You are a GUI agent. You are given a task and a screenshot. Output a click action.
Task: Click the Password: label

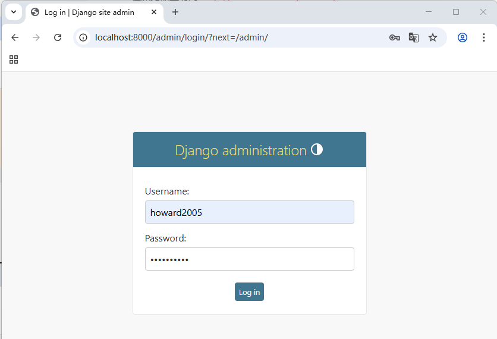[x=165, y=238]
